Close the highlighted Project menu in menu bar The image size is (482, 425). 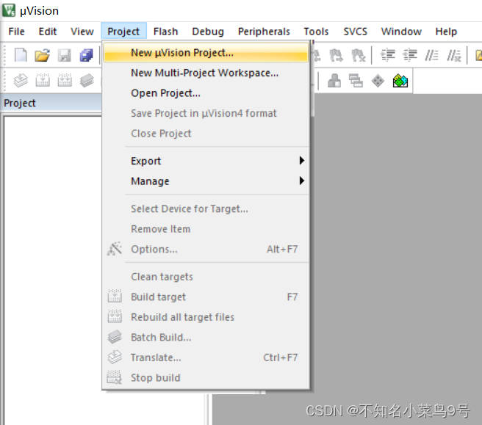(123, 32)
